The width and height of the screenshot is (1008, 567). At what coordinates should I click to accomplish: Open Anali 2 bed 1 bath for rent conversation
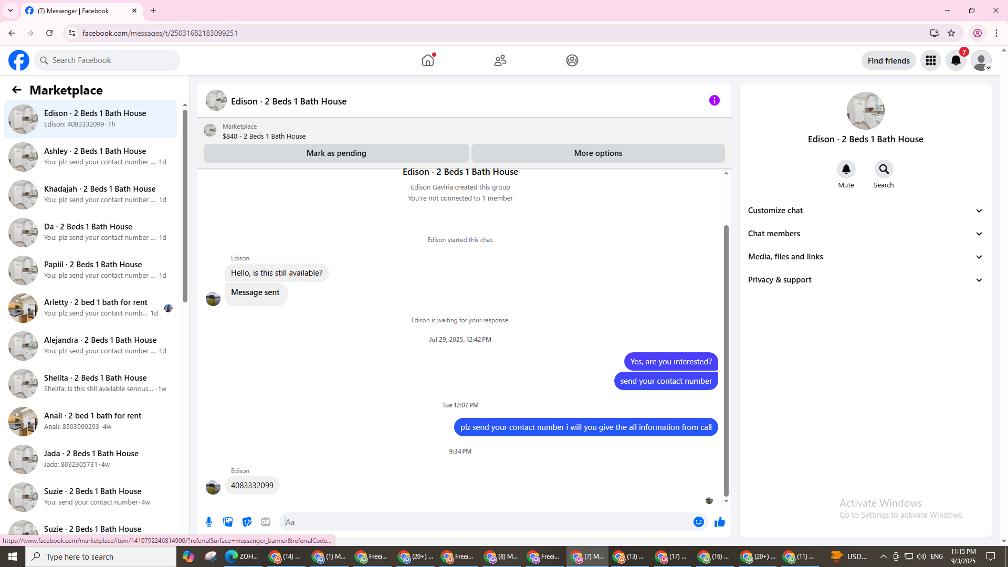(x=90, y=421)
